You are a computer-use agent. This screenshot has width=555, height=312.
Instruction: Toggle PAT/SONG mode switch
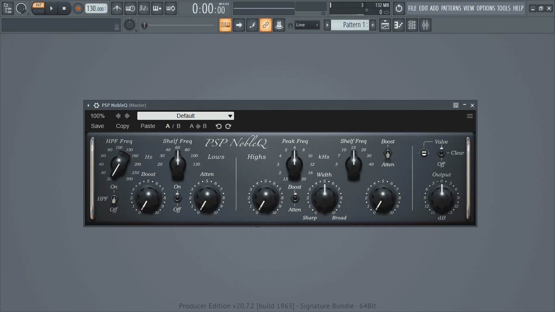[39, 8]
